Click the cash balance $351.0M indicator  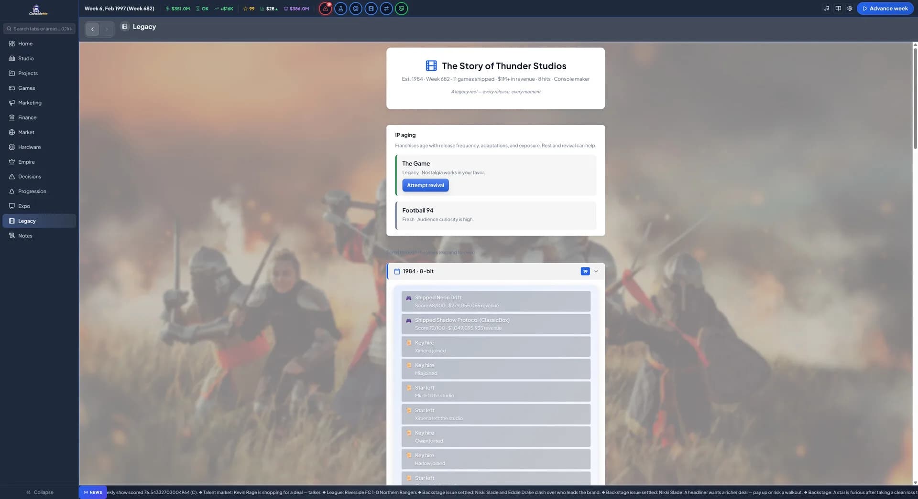(x=178, y=9)
